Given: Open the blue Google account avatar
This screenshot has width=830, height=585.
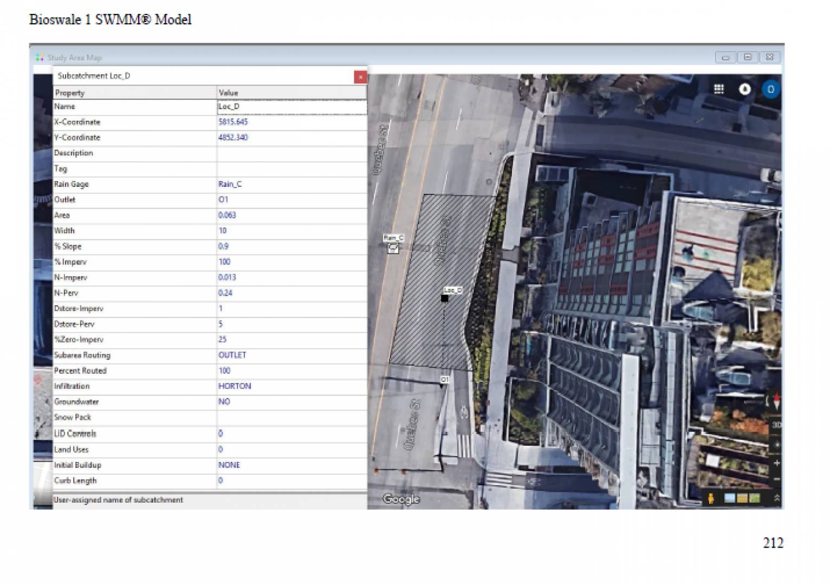Looking at the screenshot, I should coord(771,89).
